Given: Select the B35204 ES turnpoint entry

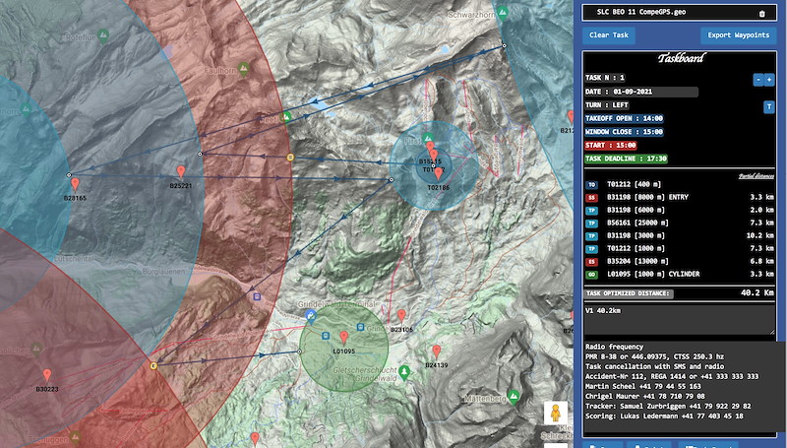Looking at the screenshot, I should pos(679,262).
